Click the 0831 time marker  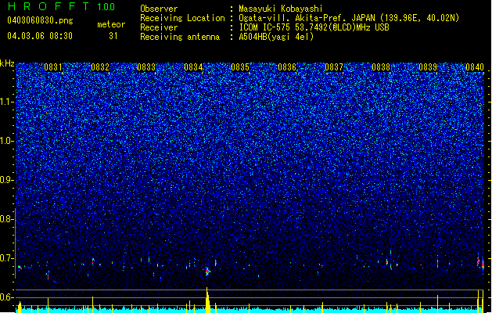pos(53,67)
